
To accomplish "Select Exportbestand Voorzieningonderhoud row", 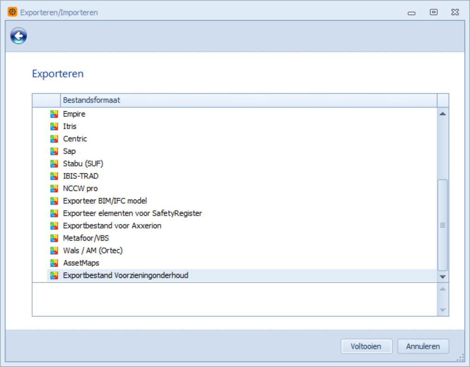I will tap(242, 275).
